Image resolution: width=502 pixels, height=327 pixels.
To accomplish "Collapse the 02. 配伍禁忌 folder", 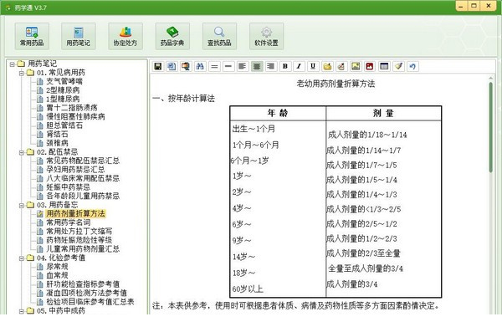I will (22, 152).
